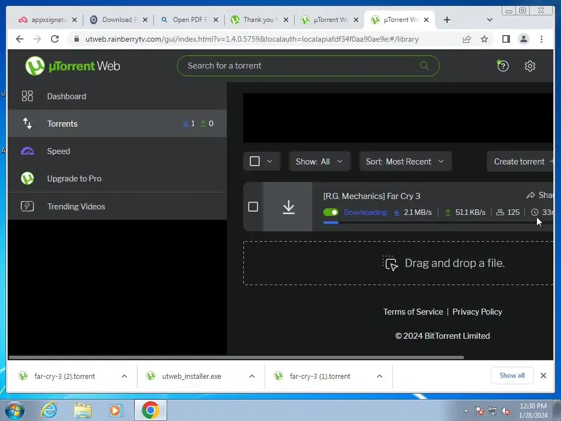Click the search magnifier icon
This screenshot has width=561, height=421.
coord(425,66)
